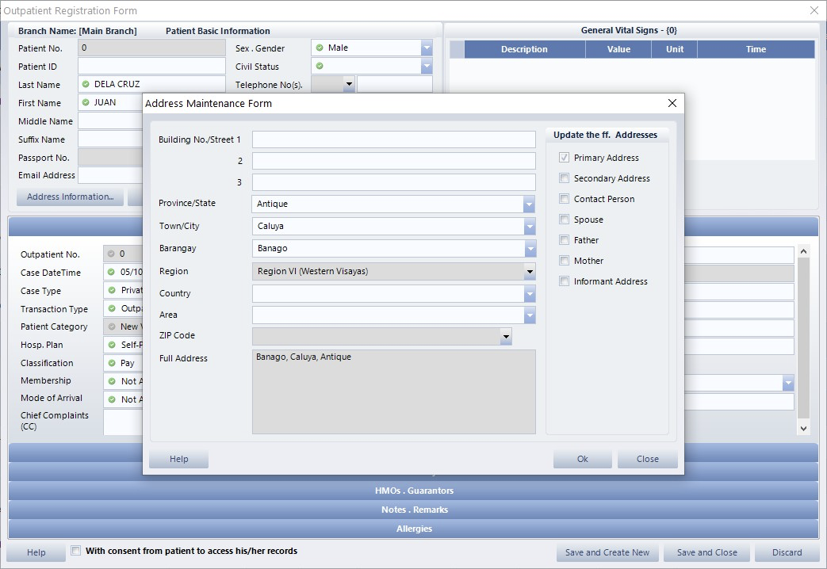
Task: Close the Address Maintenance Form dialog with X
Action: pyautogui.click(x=672, y=104)
